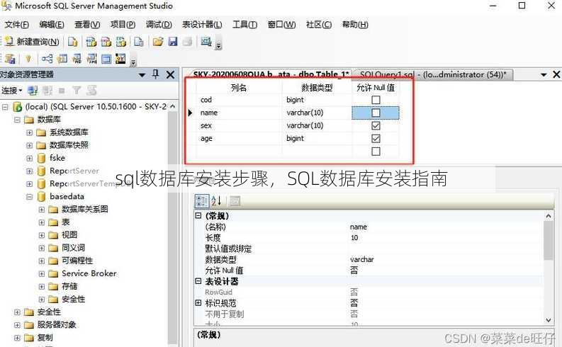Click the Manage Full-Text Index icon
The height and width of the screenshot is (347, 562).
(77, 59)
